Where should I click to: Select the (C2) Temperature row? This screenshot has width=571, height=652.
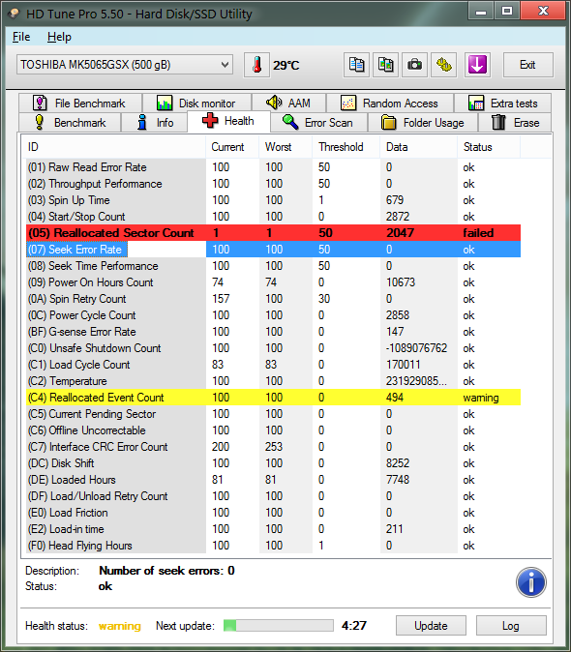click(273, 381)
